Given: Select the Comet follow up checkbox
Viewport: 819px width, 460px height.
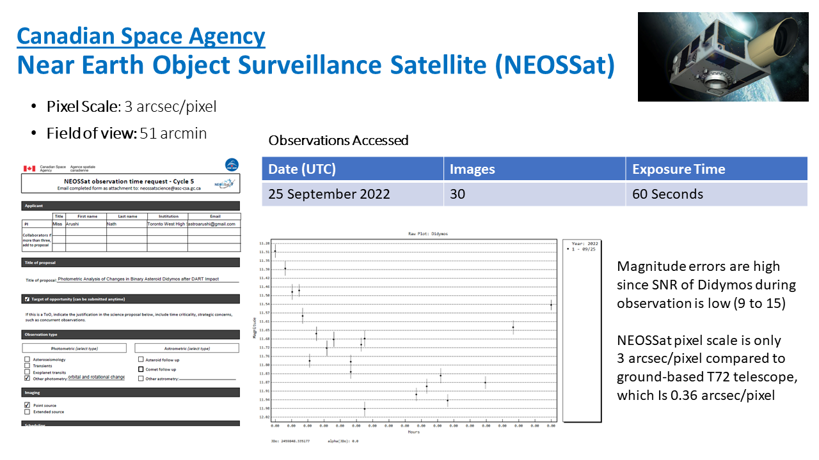Looking at the screenshot, I should (141, 369).
